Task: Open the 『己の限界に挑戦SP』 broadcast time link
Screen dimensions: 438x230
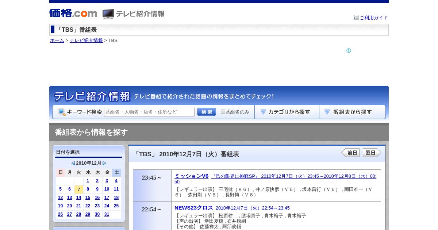Action: pos(275,179)
